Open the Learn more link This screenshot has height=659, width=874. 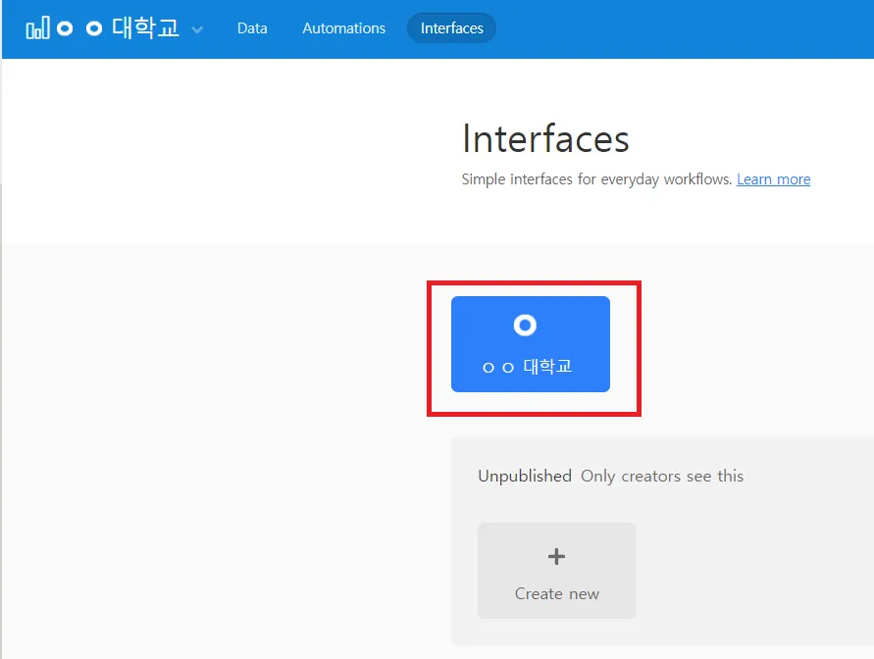pos(773,179)
